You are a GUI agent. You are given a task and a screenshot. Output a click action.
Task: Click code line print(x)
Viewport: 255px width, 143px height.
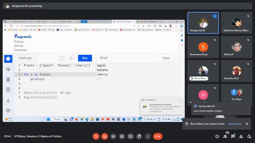click(x=37, y=79)
